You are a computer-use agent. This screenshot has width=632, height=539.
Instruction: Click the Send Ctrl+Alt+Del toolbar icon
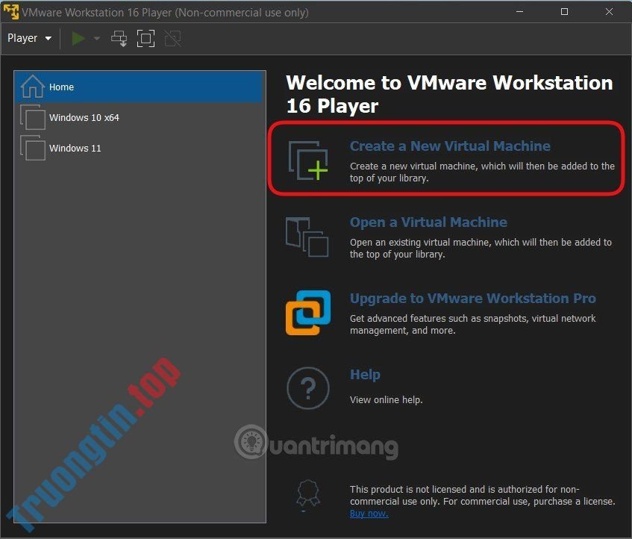point(119,38)
